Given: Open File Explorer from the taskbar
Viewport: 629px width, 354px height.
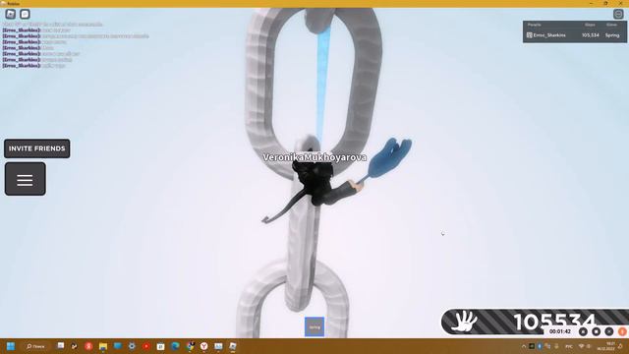Looking at the screenshot, I should pos(103,346).
